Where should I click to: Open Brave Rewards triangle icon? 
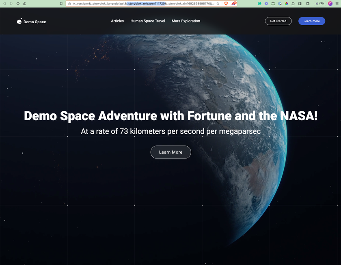click(x=233, y=4)
